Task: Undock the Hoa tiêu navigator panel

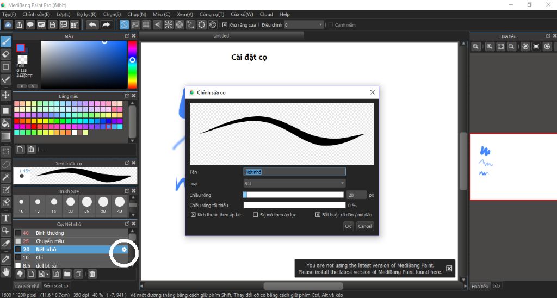Action: point(548,36)
